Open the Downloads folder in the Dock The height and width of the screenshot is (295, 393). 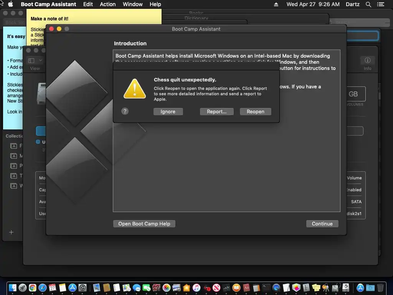[370, 287]
